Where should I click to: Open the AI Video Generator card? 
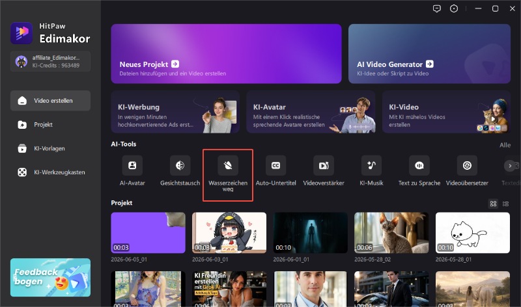tap(429, 54)
